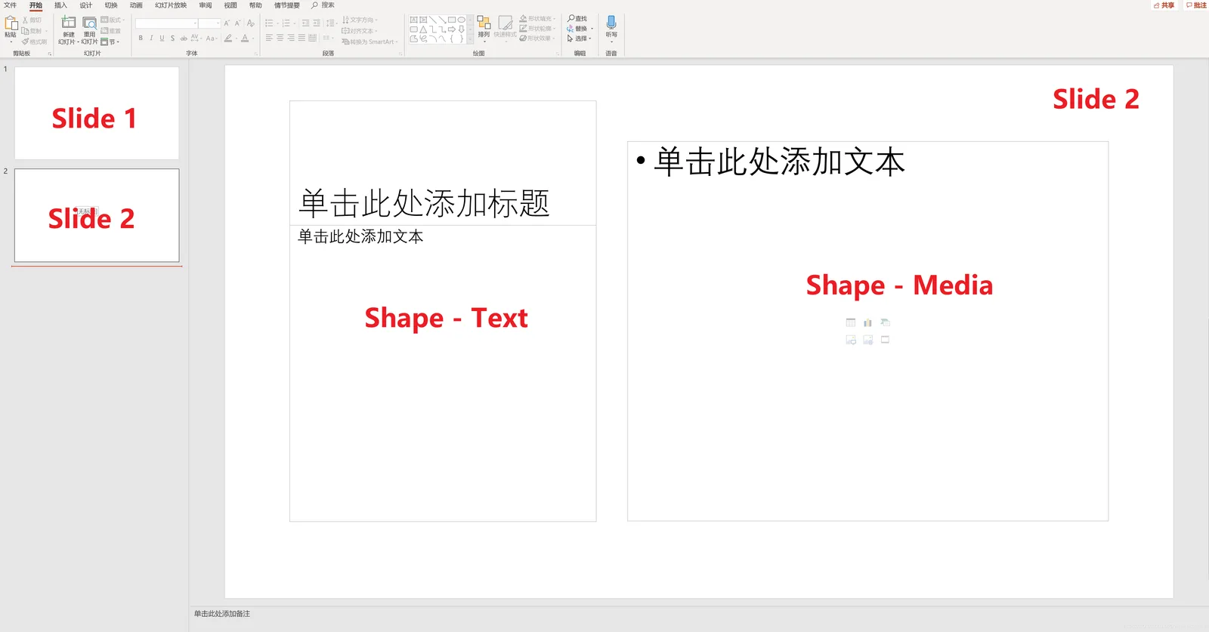Toggle Italic formatting
This screenshot has width=1209, height=632.
(x=151, y=38)
